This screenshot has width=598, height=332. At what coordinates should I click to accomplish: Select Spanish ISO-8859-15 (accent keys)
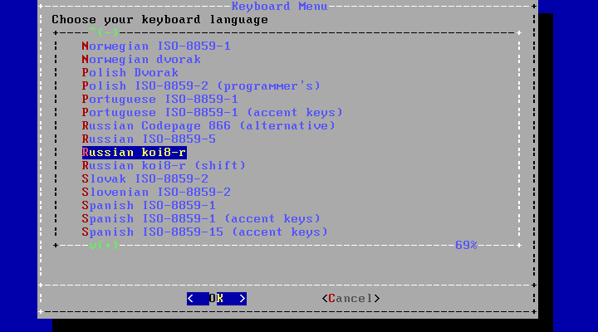point(204,232)
